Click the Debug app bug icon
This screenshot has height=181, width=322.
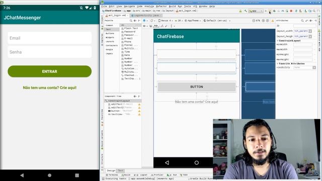[x=274, y=11]
